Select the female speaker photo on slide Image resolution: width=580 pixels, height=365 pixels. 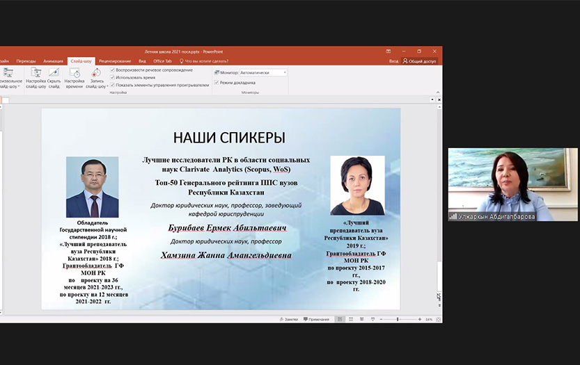357,185
